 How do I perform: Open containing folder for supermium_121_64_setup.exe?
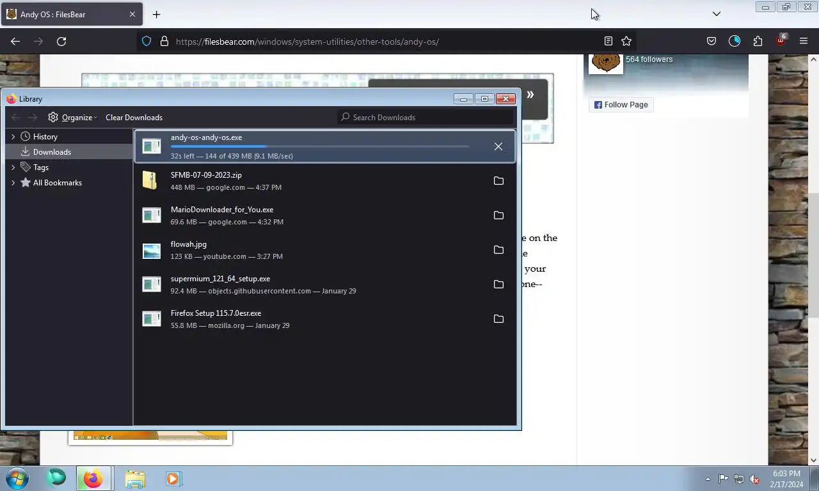pos(498,284)
